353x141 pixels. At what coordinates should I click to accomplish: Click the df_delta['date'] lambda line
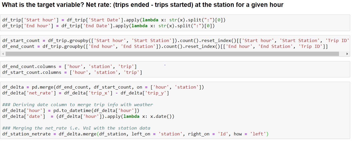(x=88, y=116)
